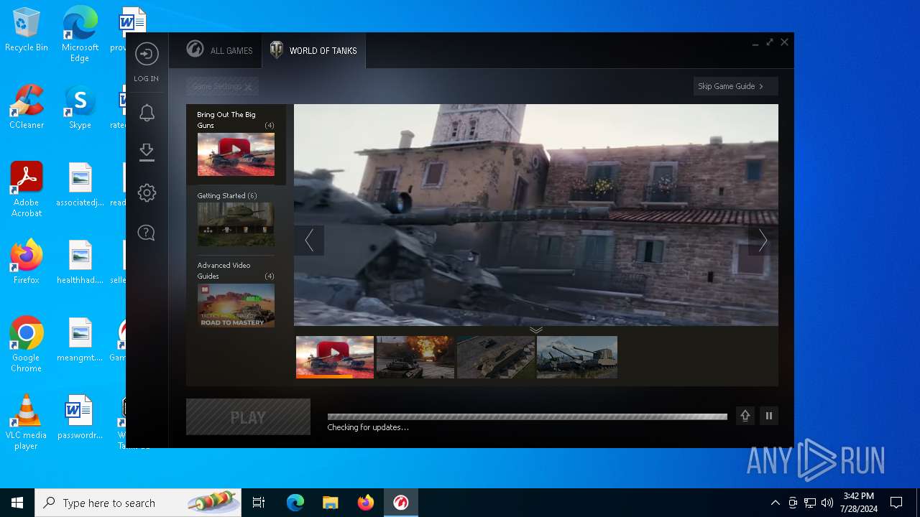Select the third video thumbnail
The image size is (920, 517).
point(496,357)
